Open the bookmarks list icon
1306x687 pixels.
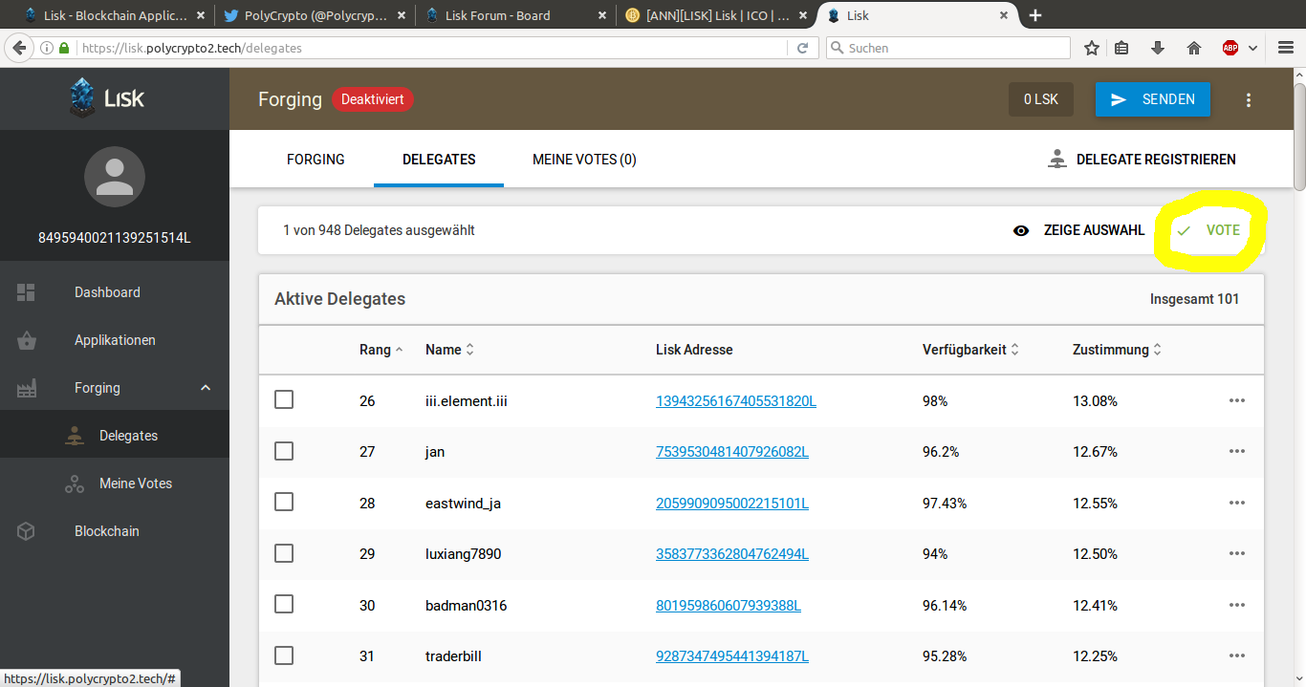point(1122,48)
